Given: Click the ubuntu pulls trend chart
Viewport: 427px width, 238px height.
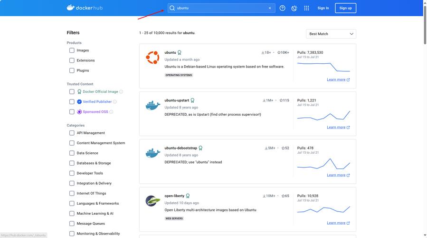Looking at the screenshot, I should click(323, 67).
